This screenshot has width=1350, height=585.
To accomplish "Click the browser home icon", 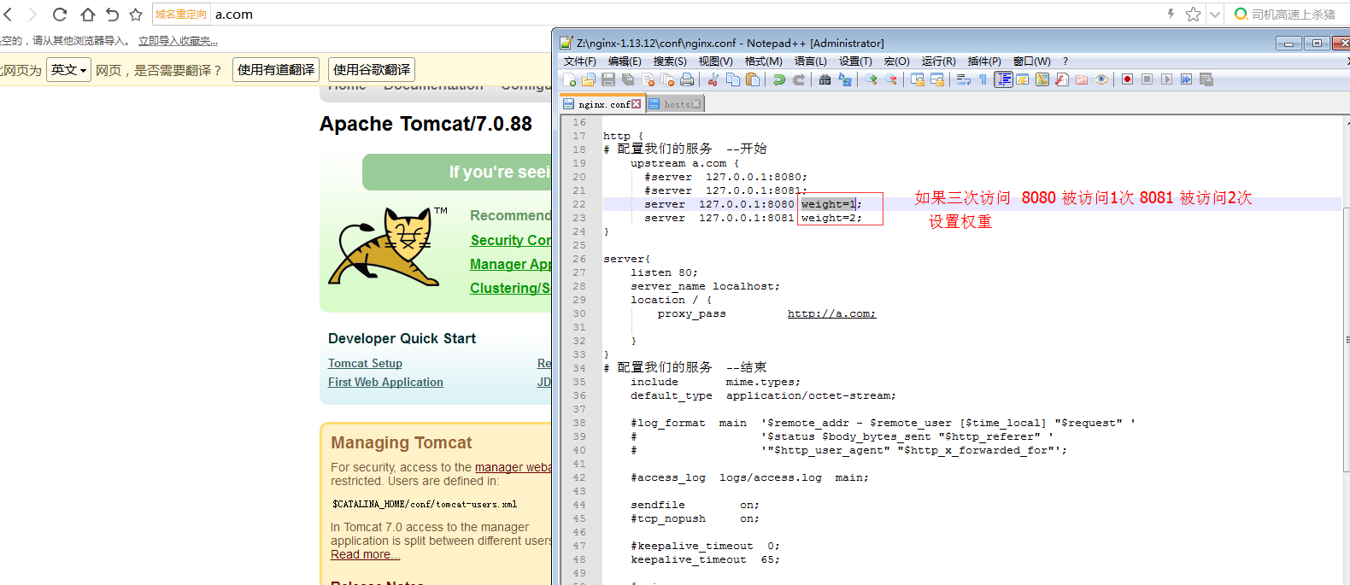I will click(87, 15).
